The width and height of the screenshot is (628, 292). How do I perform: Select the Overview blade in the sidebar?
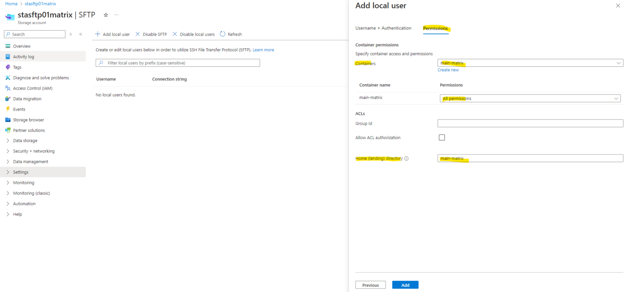point(21,46)
